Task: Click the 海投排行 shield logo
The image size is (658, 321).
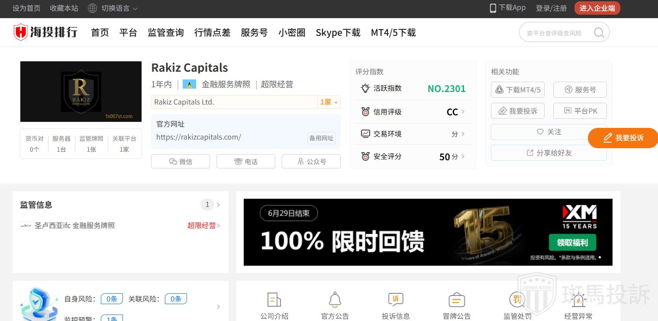Action: point(20,32)
